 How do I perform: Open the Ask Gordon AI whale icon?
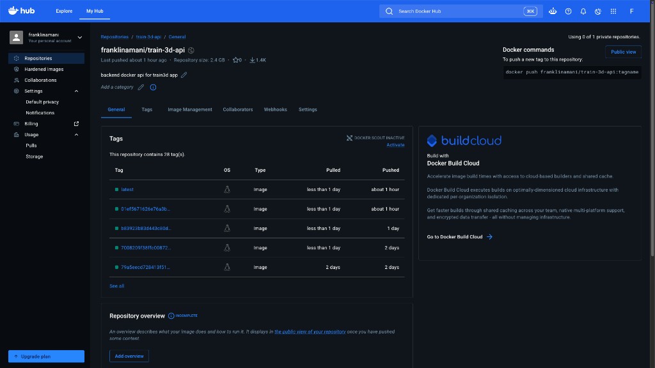click(x=553, y=11)
